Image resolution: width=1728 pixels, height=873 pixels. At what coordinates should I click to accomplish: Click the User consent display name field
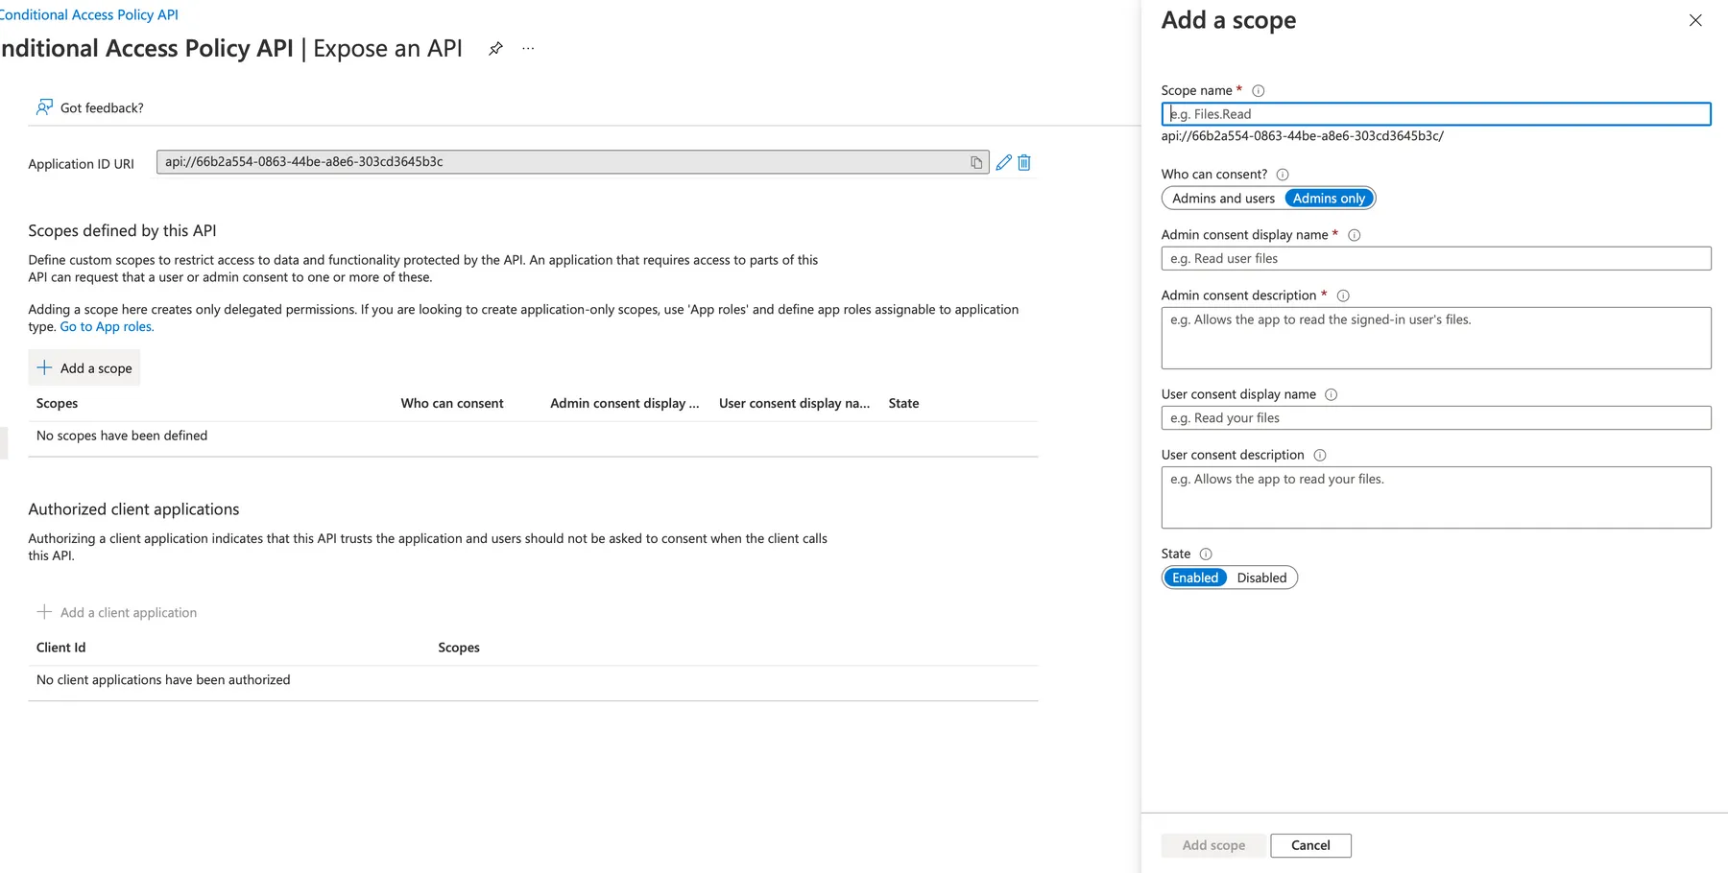click(x=1436, y=417)
